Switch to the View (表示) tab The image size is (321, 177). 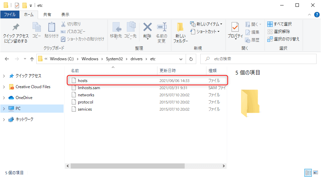[65, 15]
